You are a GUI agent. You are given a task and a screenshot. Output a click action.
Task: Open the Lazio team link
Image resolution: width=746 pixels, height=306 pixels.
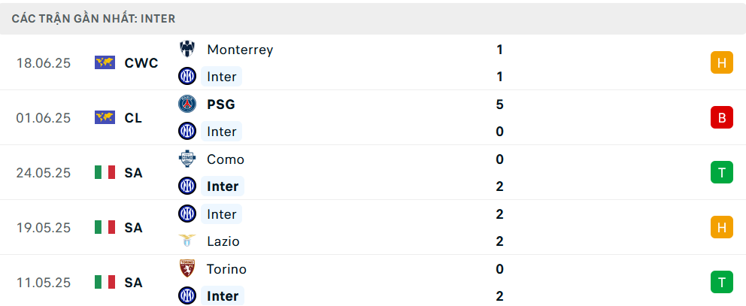pyautogui.click(x=223, y=241)
